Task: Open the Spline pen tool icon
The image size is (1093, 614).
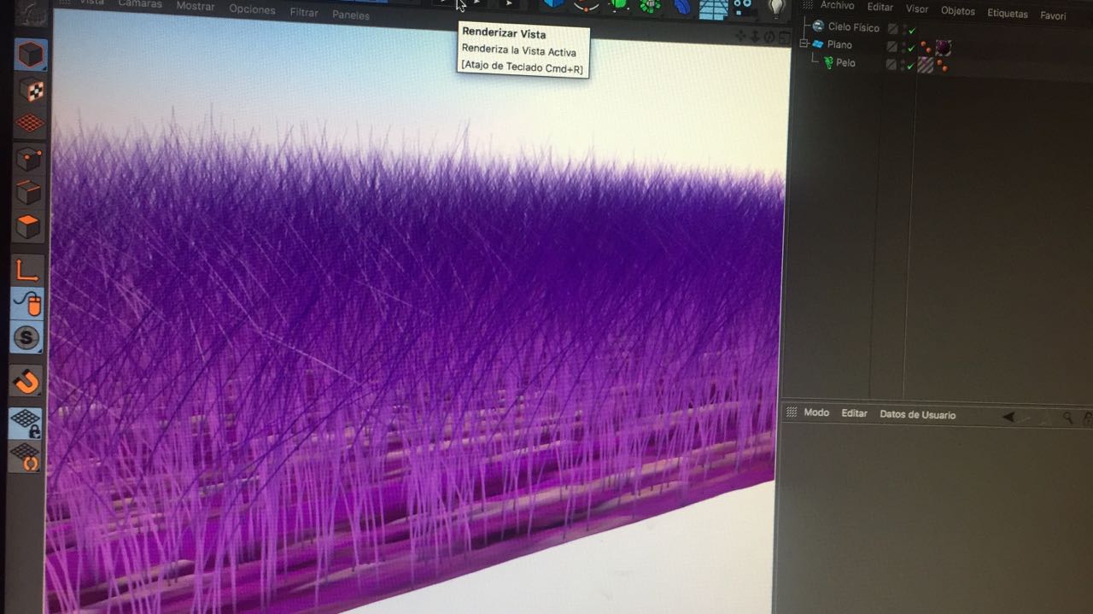Action: pos(586,5)
